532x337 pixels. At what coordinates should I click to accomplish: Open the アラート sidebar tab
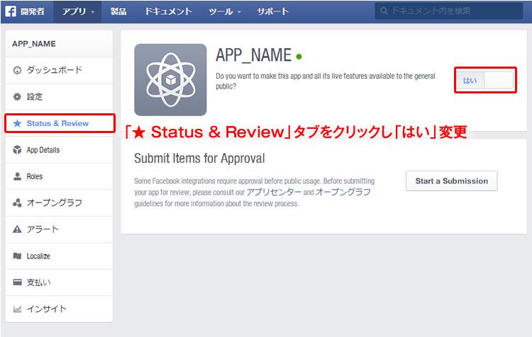59,229
